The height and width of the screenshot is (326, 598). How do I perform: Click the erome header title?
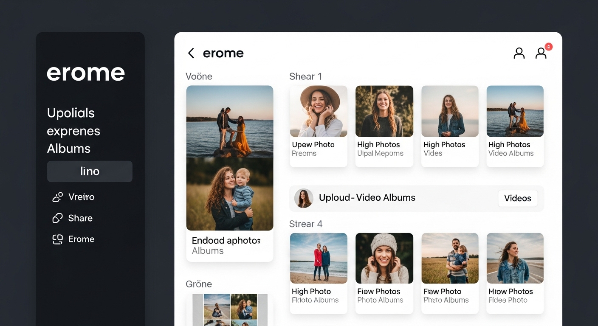[223, 53]
